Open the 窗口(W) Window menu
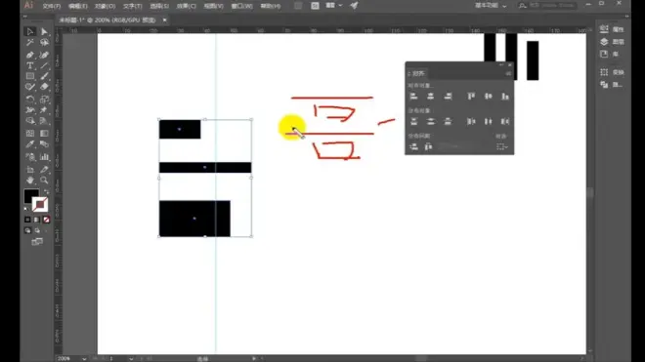The height and width of the screenshot is (362, 645). pyautogui.click(x=241, y=6)
